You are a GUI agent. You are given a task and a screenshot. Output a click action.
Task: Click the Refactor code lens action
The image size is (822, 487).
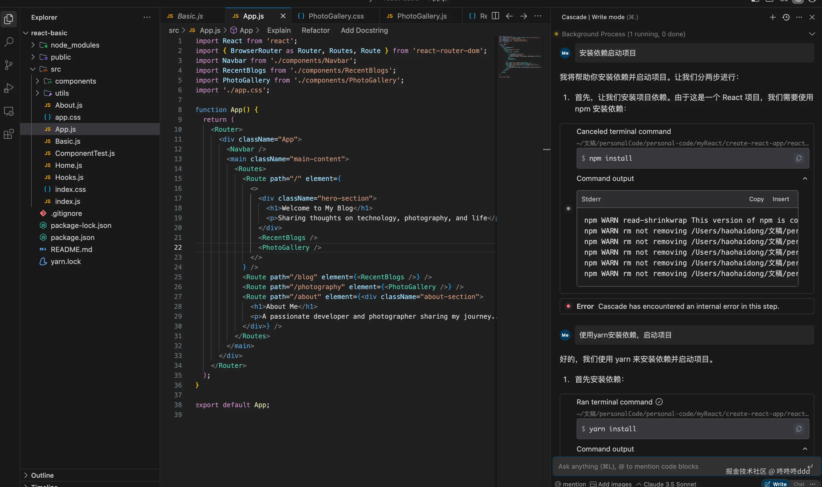(315, 30)
